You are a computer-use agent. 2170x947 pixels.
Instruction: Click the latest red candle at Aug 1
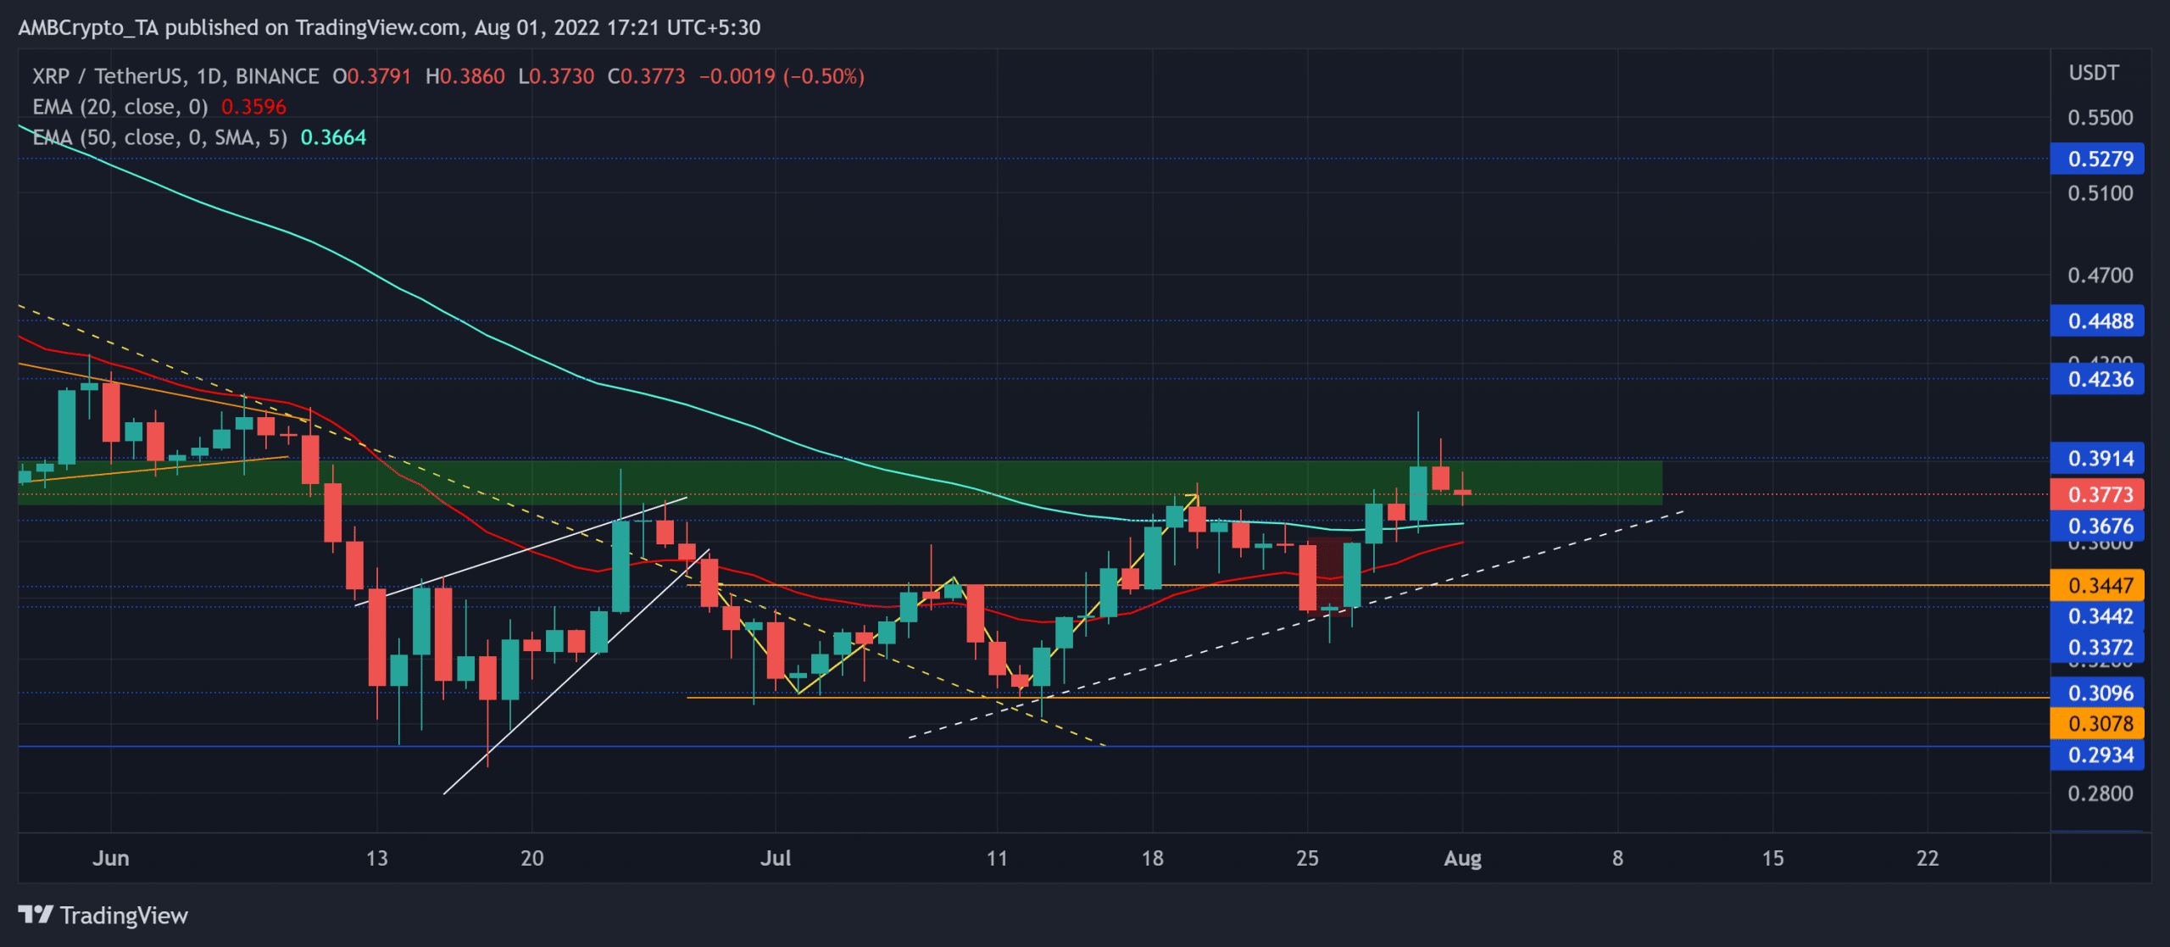(1462, 492)
